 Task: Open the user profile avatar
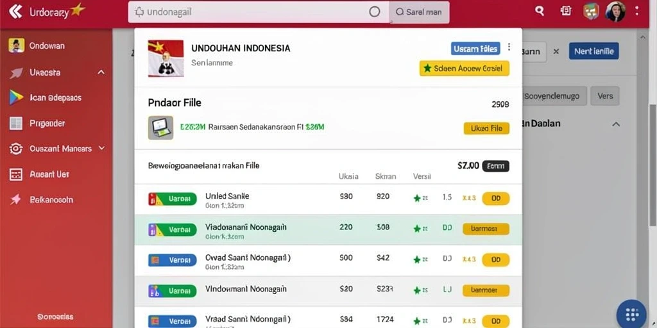(615, 12)
